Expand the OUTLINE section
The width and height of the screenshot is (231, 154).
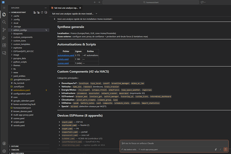pyautogui.click(x=15, y=146)
